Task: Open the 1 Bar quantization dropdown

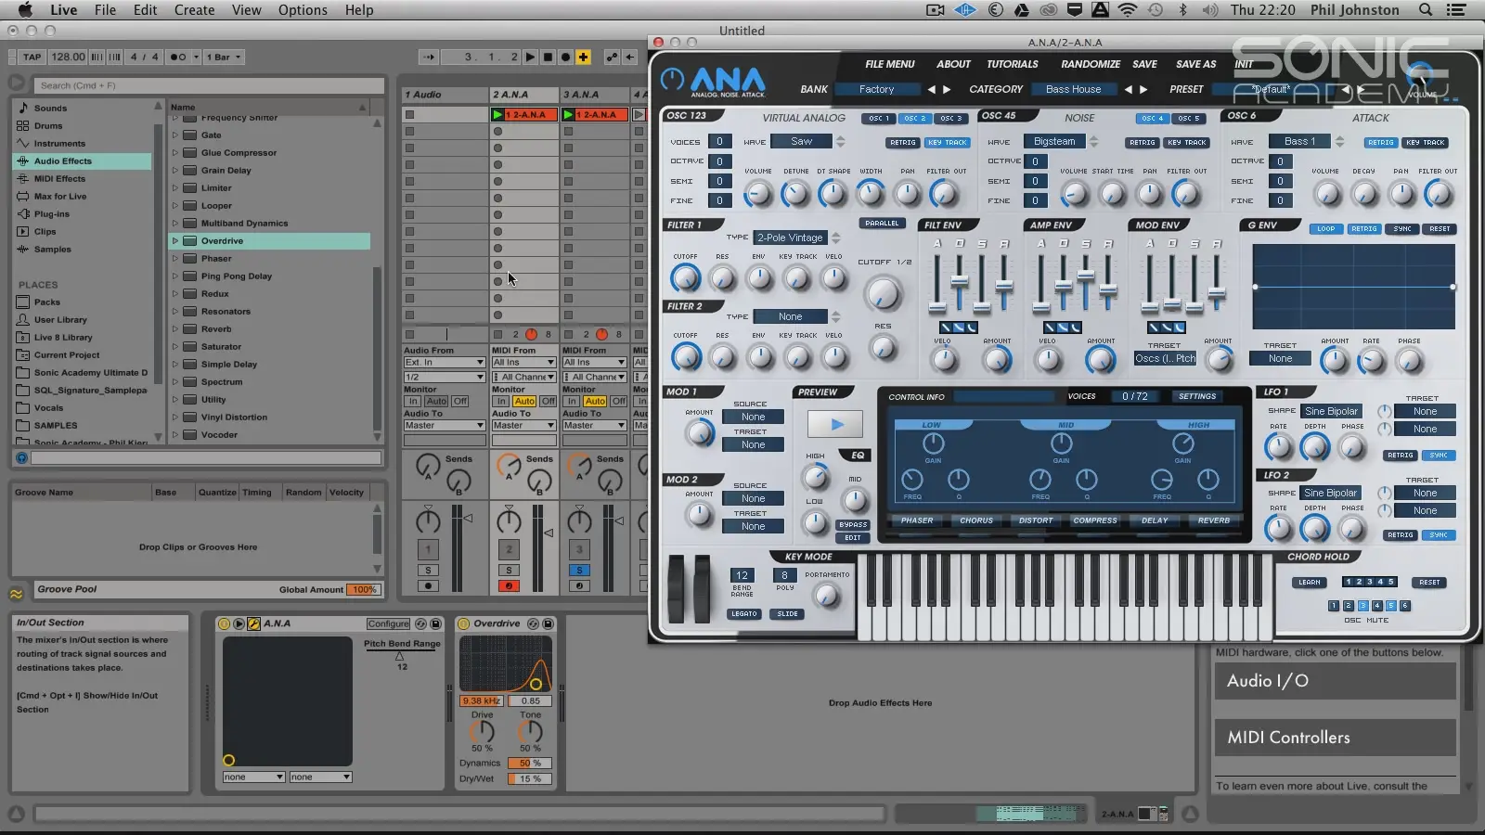Action: click(223, 57)
